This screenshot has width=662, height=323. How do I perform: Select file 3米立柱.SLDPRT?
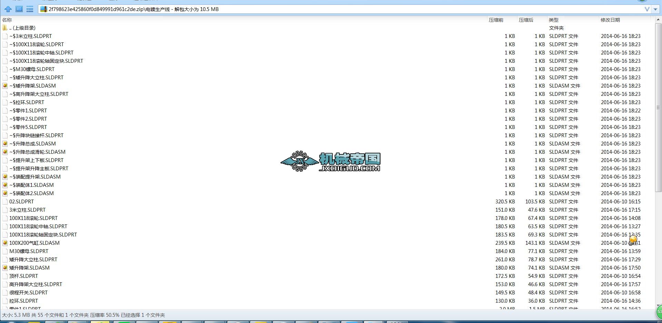coord(28,210)
